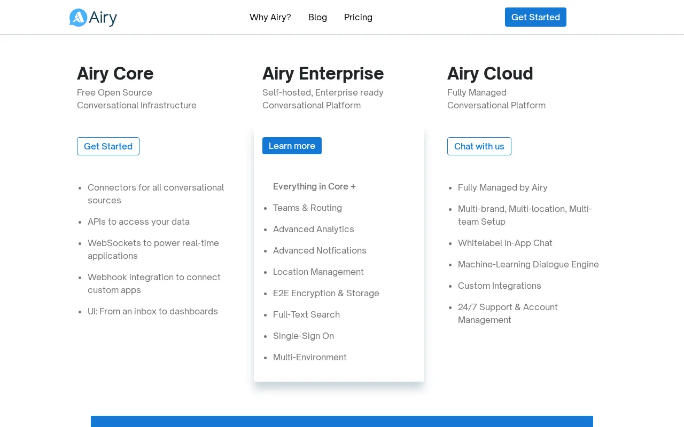Click 'E2E Encryption & Storage' list item

pos(326,293)
